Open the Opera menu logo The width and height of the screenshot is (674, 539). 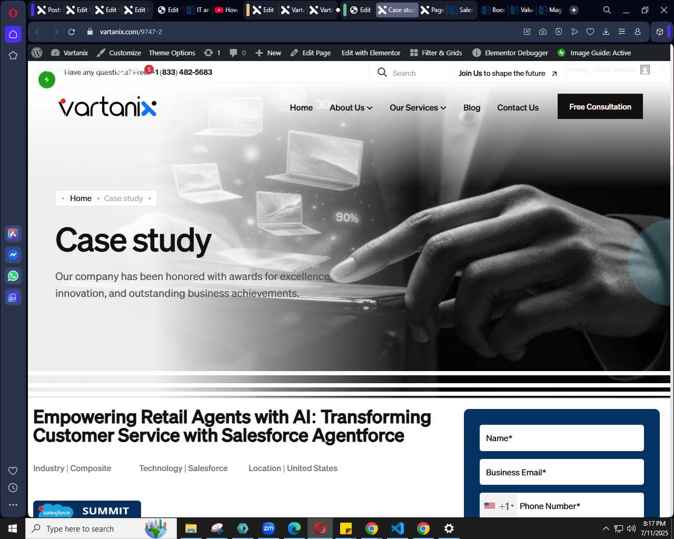13,13
